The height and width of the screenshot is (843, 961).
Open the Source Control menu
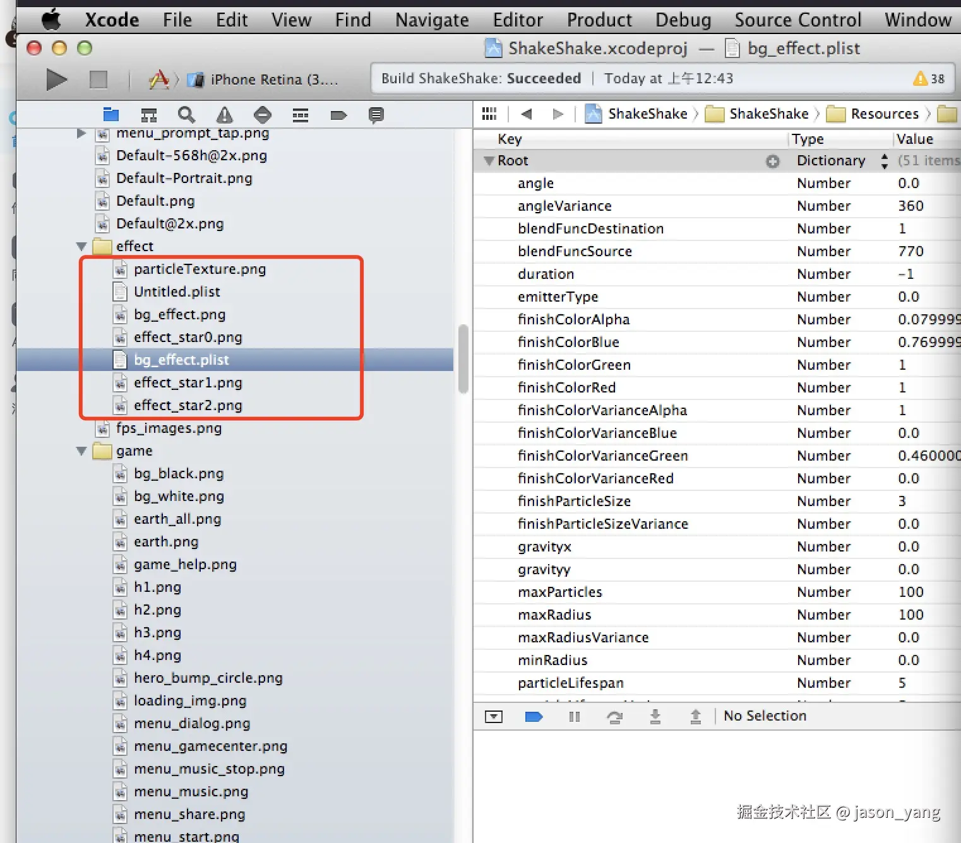[798, 20]
